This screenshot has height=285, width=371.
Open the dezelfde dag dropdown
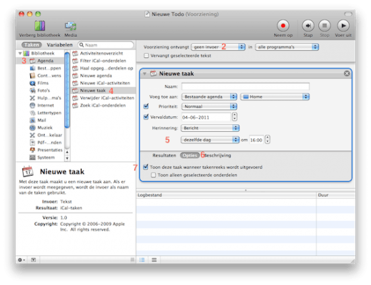tap(210, 140)
